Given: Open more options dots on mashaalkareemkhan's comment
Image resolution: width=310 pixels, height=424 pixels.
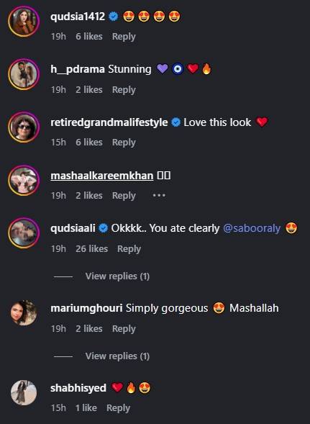Looking at the screenshot, I should [x=159, y=195].
